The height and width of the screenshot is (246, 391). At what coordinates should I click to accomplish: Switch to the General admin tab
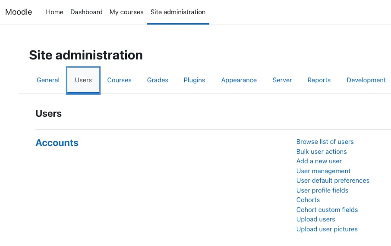[48, 80]
